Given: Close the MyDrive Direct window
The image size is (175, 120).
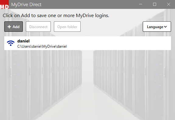Looking at the screenshot, I should click(169, 4).
